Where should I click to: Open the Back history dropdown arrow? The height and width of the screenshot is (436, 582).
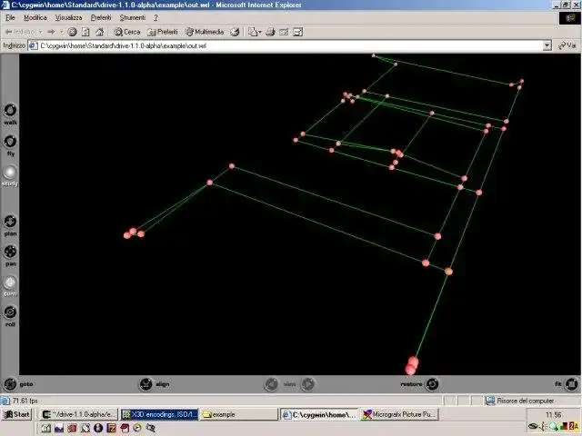pyautogui.click(x=40, y=32)
